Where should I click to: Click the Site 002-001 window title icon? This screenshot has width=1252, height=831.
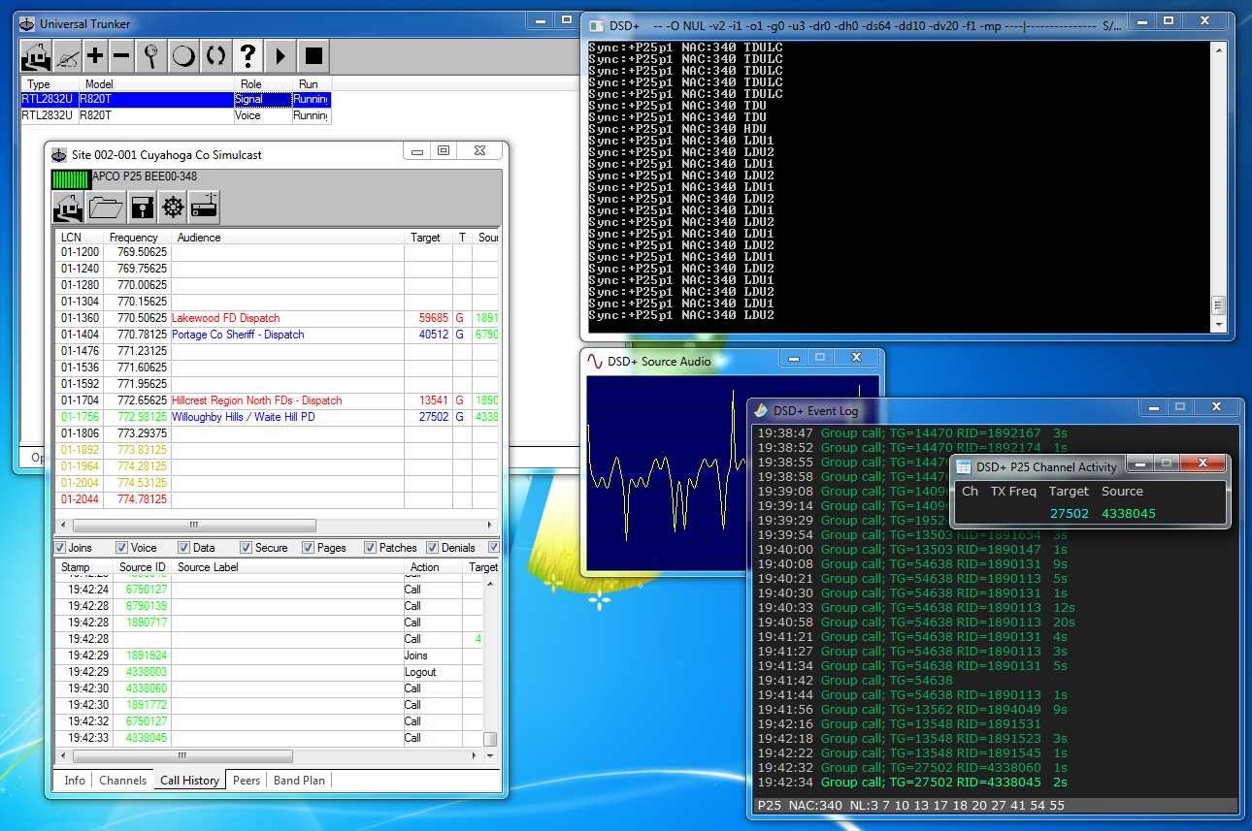58,154
